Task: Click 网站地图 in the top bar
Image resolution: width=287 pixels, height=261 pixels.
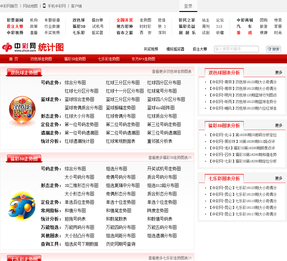Action: [30, 6]
